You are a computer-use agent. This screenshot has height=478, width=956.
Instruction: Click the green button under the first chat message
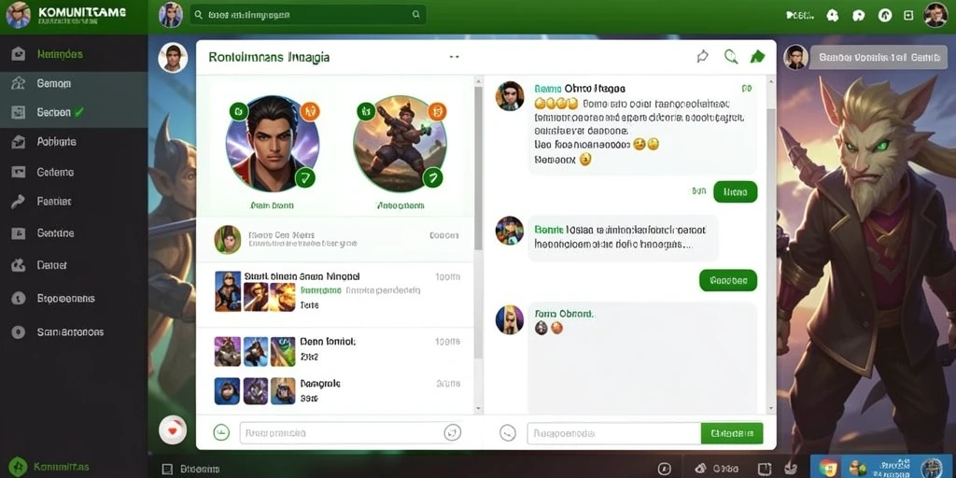coord(736,192)
